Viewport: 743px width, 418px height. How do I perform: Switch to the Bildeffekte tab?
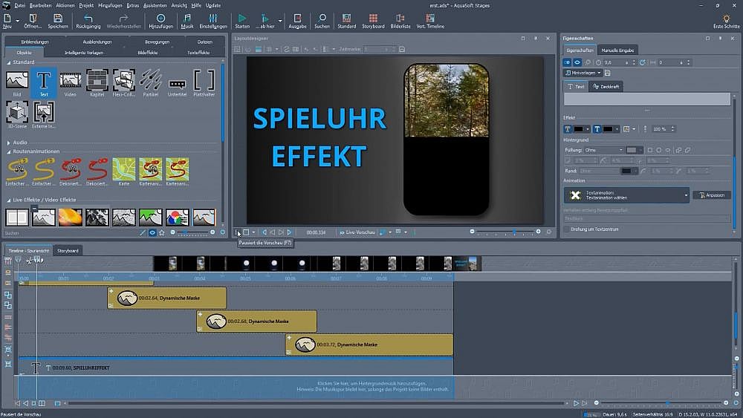[x=147, y=53]
